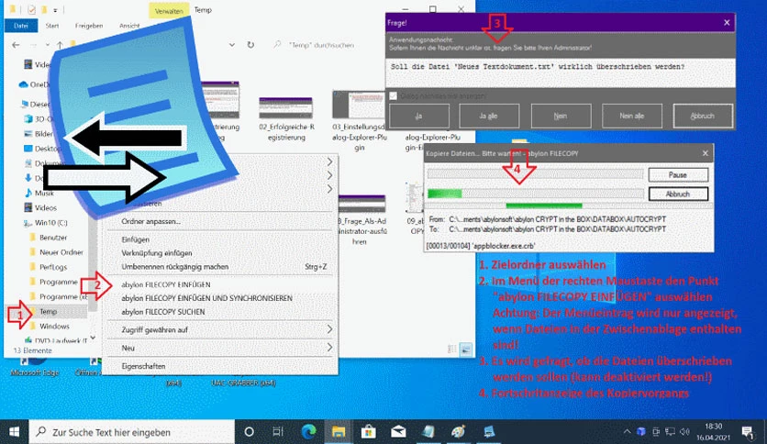
Task: Switch Explorer to large icons view button
Action: [x=466, y=350]
